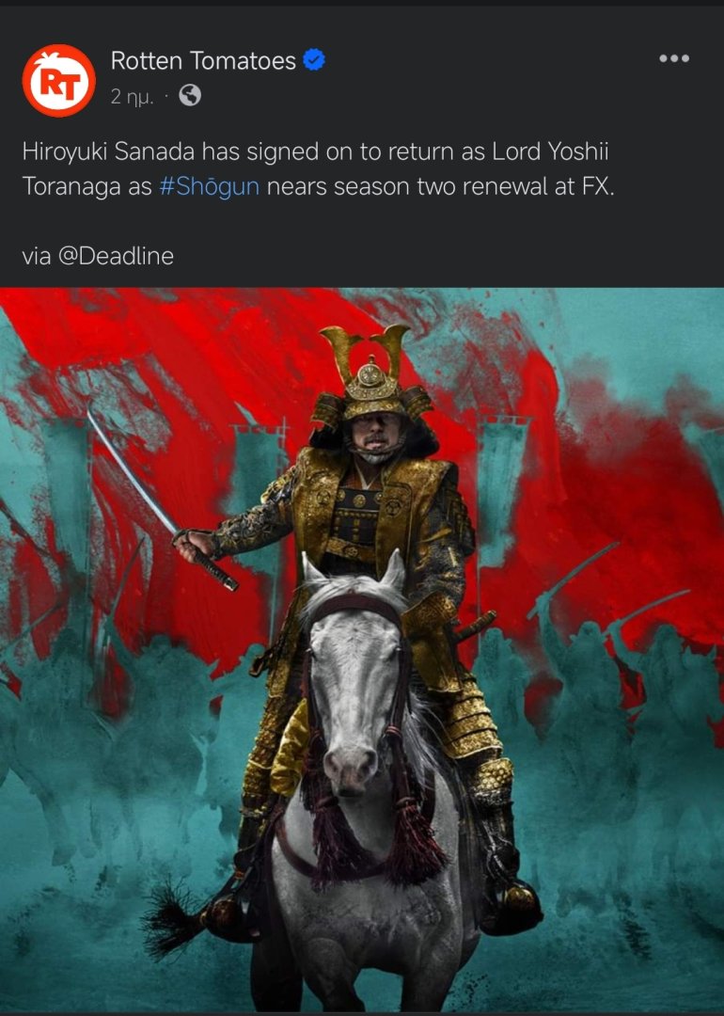Open the three-dot post options menu

pos(673,58)
